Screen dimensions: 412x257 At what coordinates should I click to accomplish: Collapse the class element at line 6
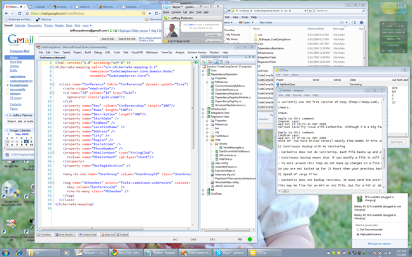pyautogui.click(x=53, y=84)
